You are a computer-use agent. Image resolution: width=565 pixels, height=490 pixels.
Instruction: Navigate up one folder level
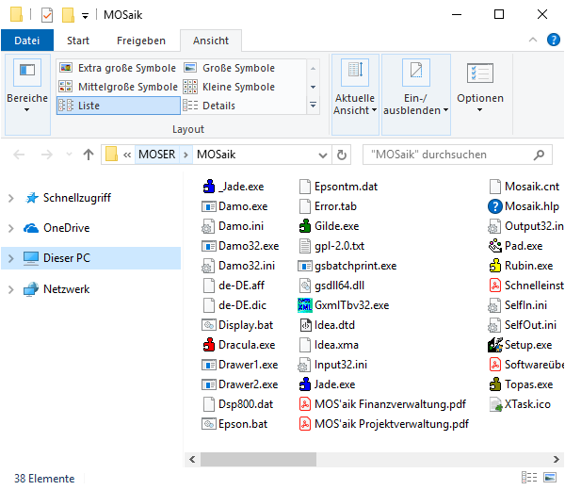[89, 155]
